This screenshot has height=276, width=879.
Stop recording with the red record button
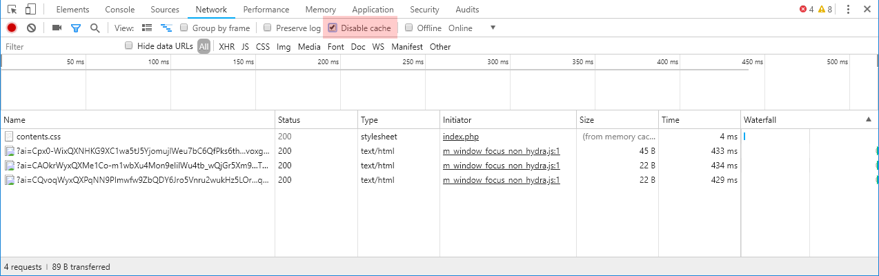12,28
